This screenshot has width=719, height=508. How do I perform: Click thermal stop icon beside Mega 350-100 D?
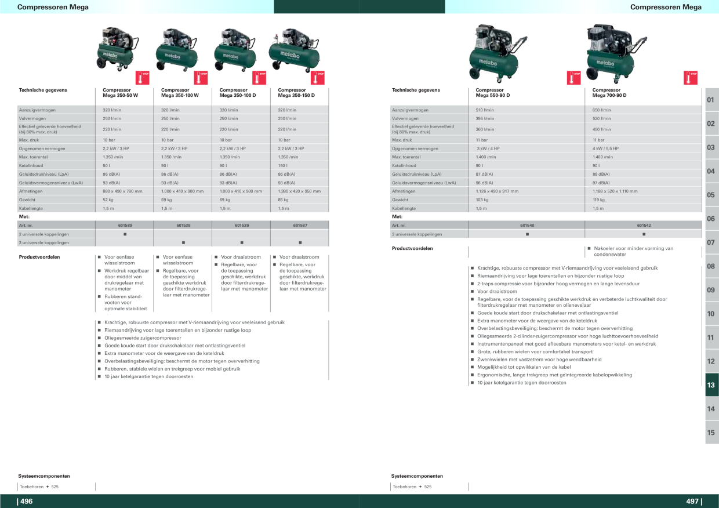(259, 77)
